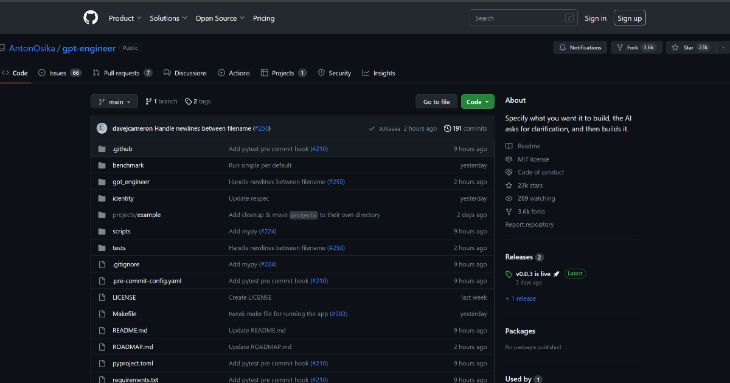Click the search input field

[x=522, y=18]
